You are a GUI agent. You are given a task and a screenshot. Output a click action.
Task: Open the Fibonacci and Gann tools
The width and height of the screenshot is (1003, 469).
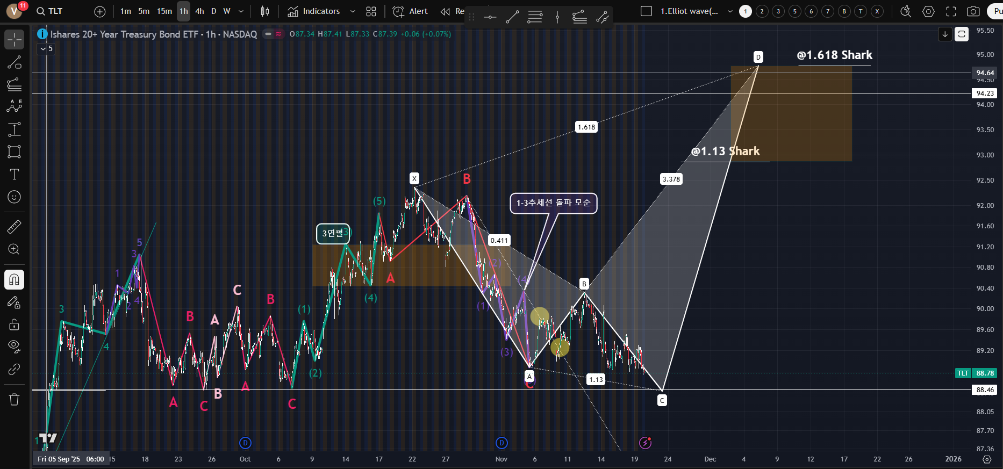click(15, 84)
